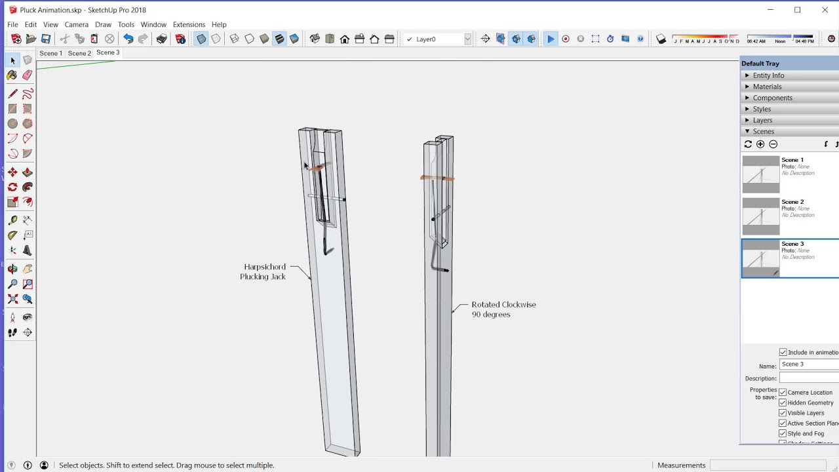Expand the Components panel

(790, 98)
